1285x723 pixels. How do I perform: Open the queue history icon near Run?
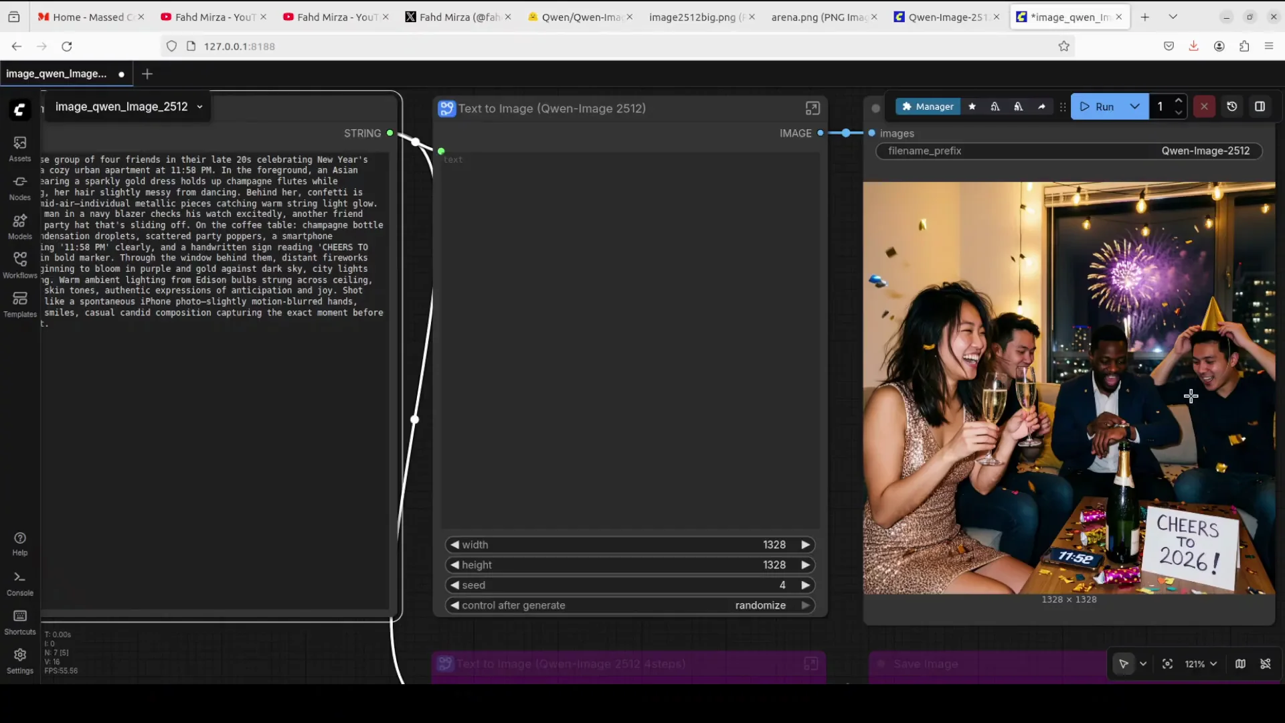pos(1232,106)
